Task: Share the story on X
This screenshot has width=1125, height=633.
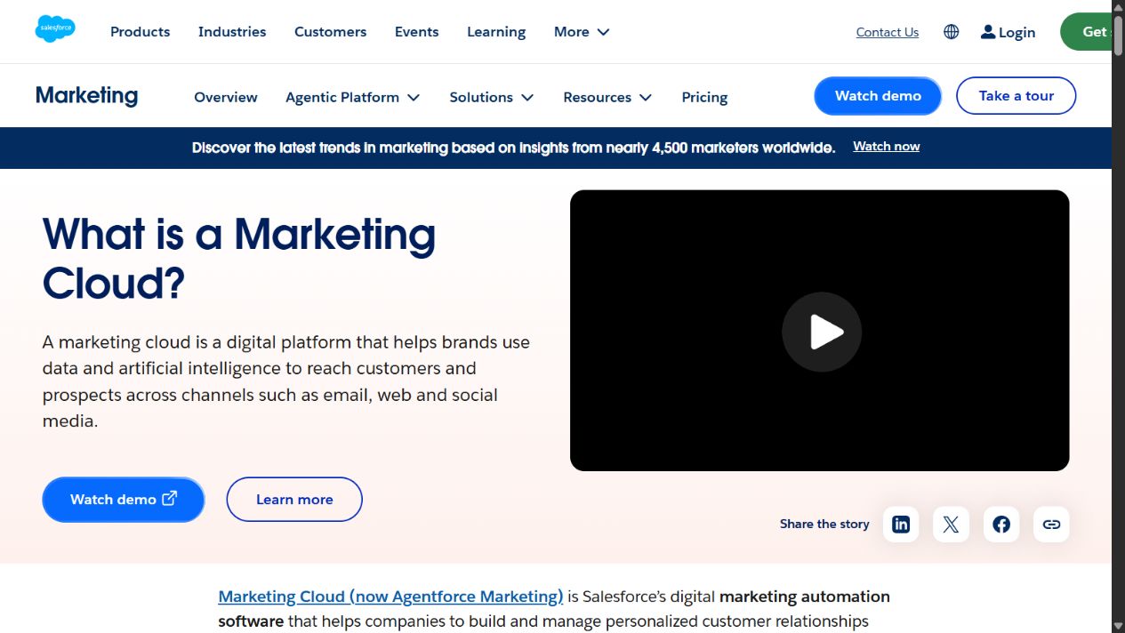Action: (x=951, y=525)
